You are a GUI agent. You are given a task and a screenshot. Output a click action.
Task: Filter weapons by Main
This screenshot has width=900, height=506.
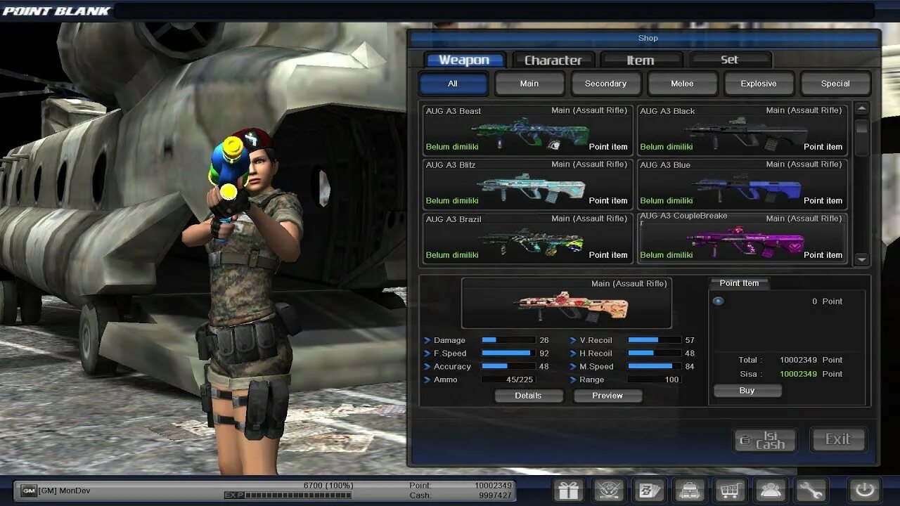click(x=529, y=84)
